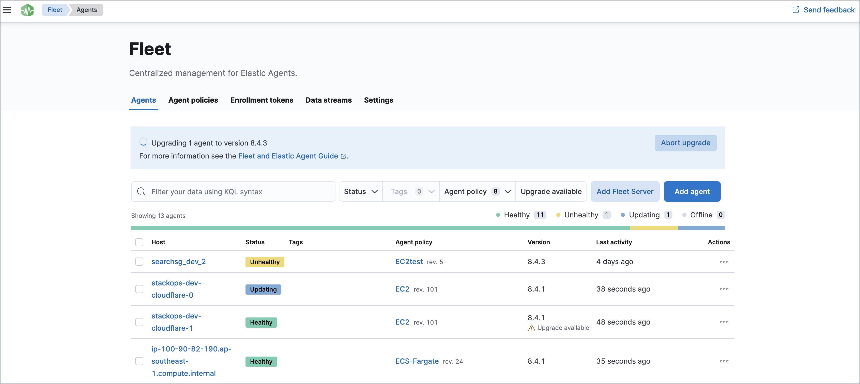The image size is (860, 384).
Task: Click the Fleet app logo icon
Action: 27,10
